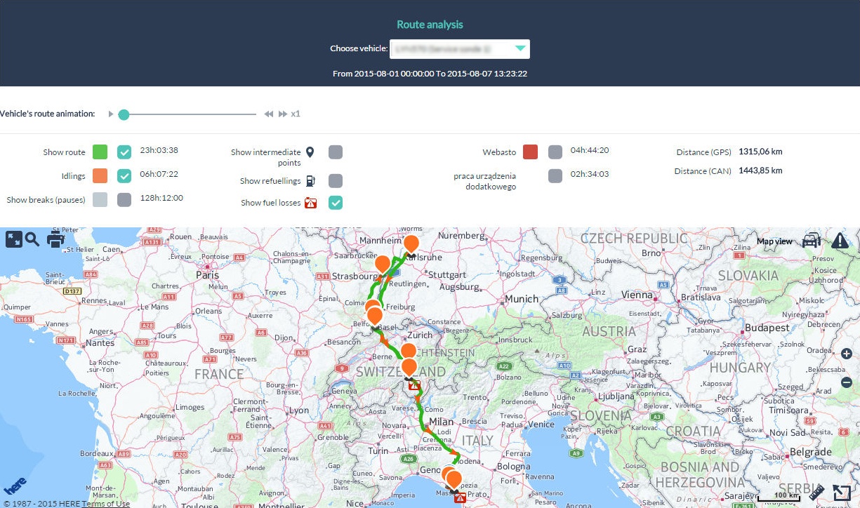This screenshot has height=508, width=860.
Task: Click idling duration 06h:07:22
Action: (x=159, y=174)
